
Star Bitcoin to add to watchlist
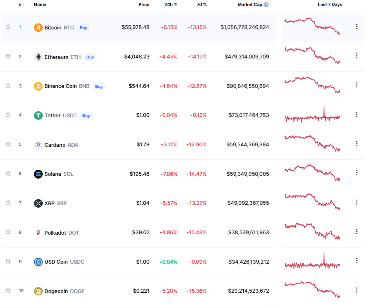pos(8,27)
